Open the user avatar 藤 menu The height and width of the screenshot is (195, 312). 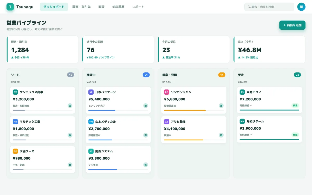(301, 7)
